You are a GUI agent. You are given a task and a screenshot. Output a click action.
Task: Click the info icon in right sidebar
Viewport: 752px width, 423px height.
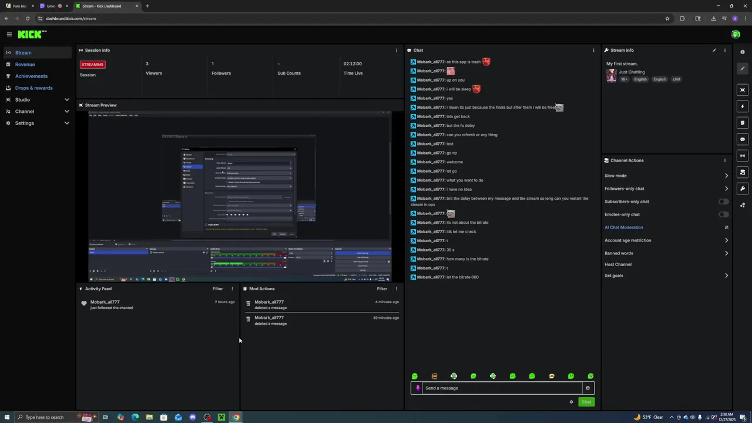[743, 52]
